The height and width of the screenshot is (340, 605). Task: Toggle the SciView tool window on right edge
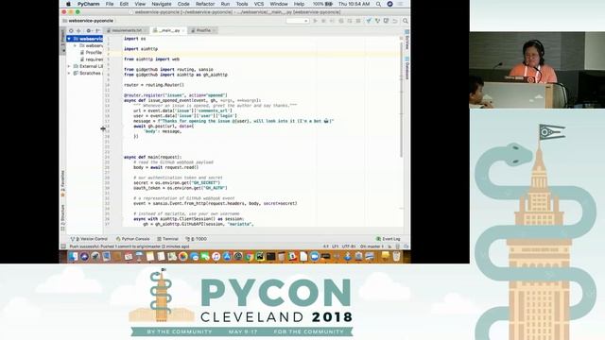[407, 41]
